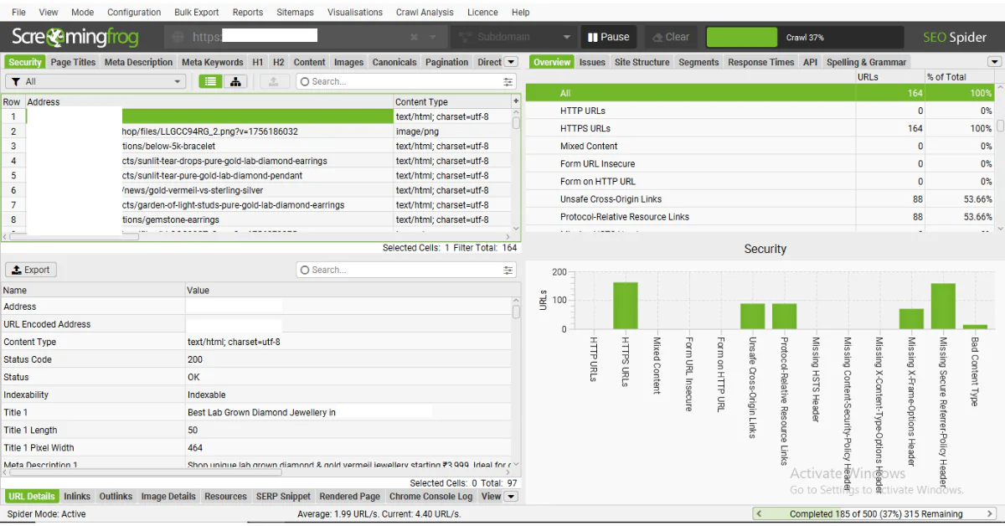Click the Completed 185 of 500 progress bar
Image resolution: width=1005 pixels, height=526 pixels.
tap(876, 513)
